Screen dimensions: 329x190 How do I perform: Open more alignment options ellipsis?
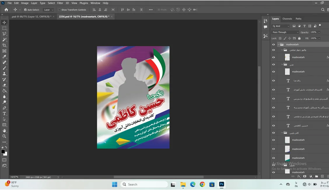tap(151, 10)
